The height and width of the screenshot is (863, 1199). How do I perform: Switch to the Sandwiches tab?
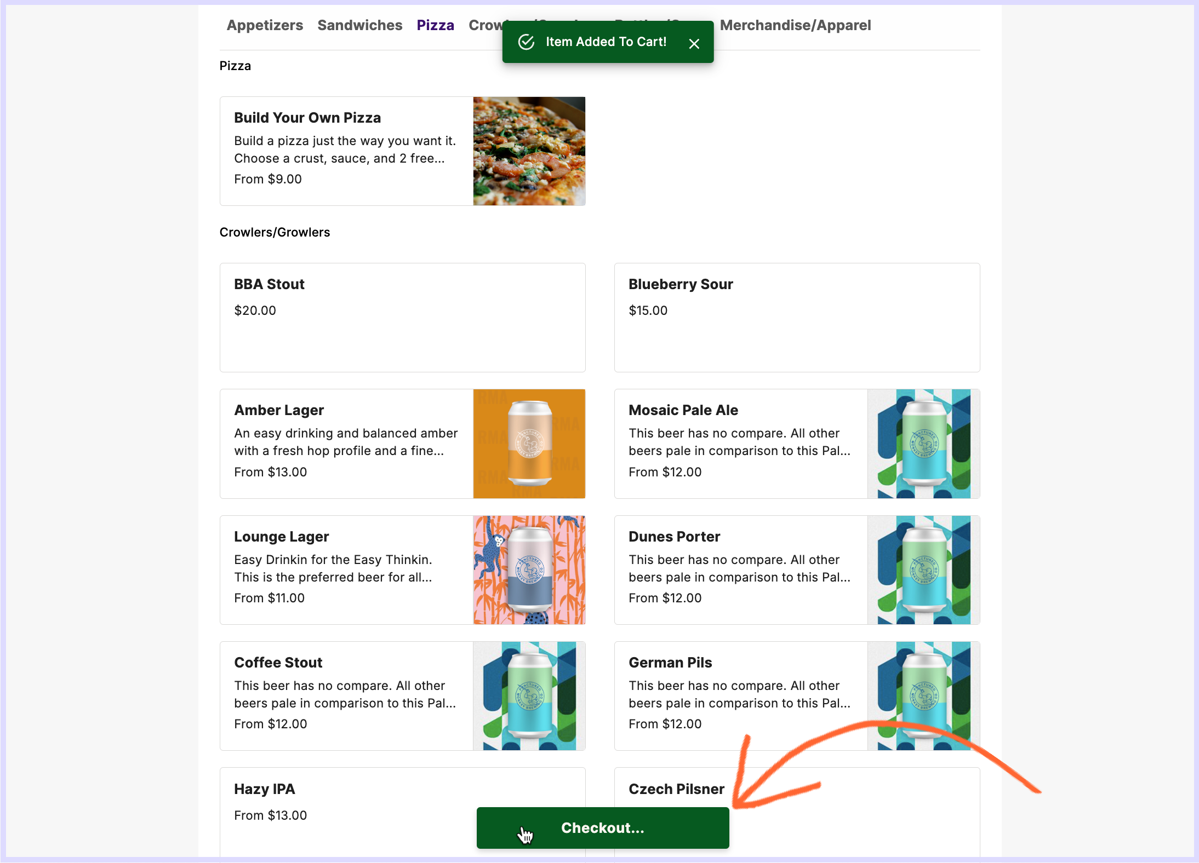pyautogui.click(x=359, y=25)
